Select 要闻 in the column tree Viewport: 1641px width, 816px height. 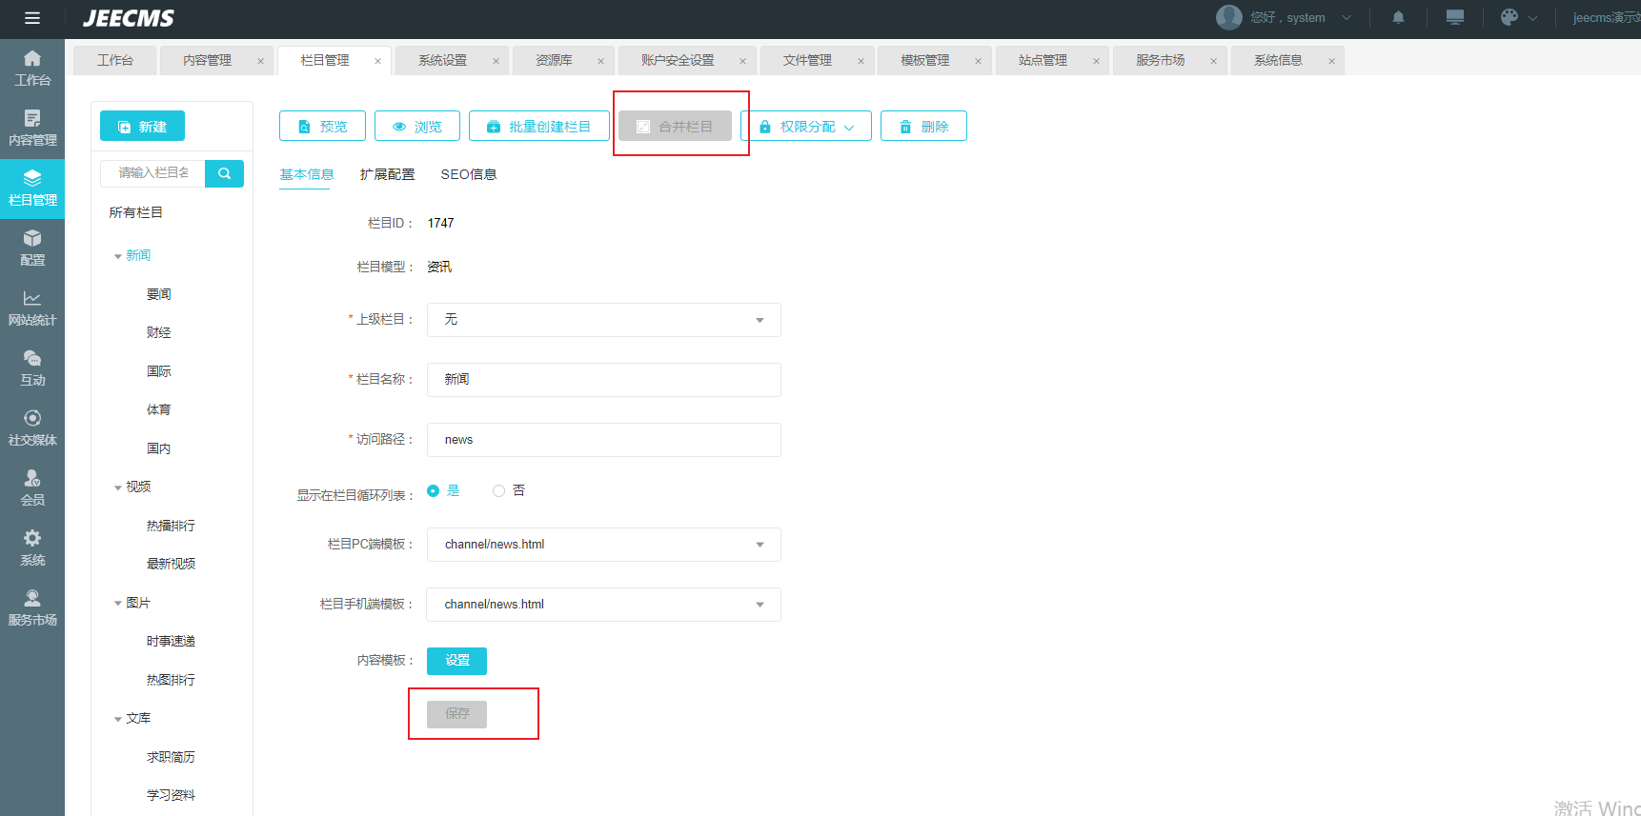(159, 295)
